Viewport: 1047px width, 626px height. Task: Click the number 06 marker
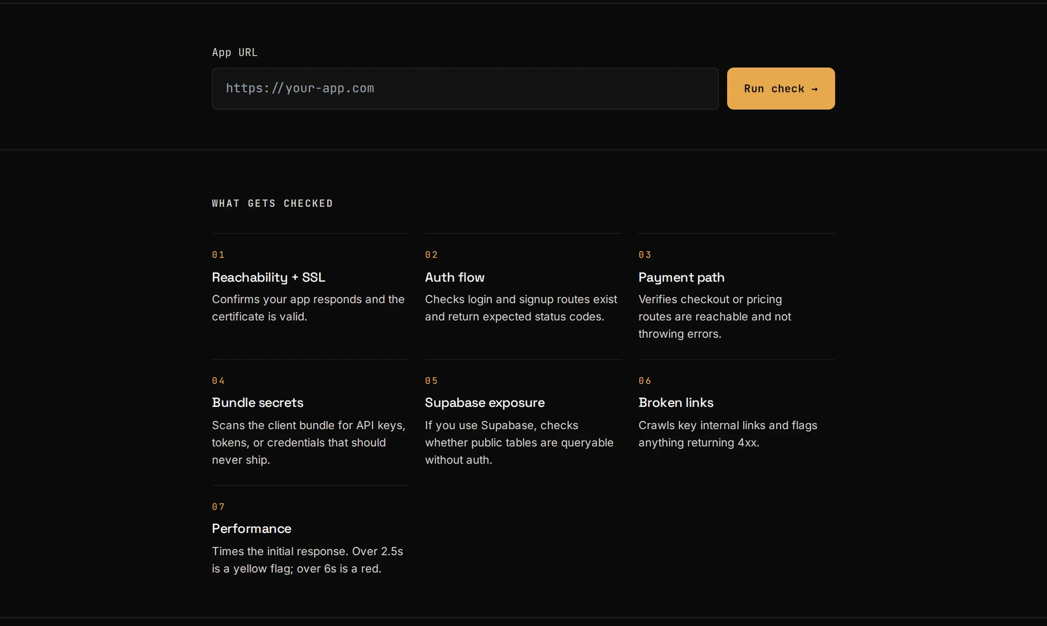click(644, 381)
